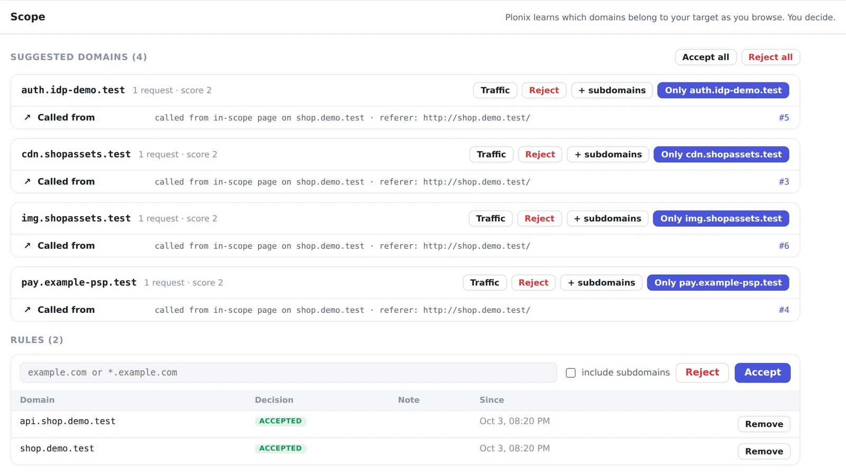
Task: Reject the cdn.shopassets.test suggestion
Action: tap(540, 154)
